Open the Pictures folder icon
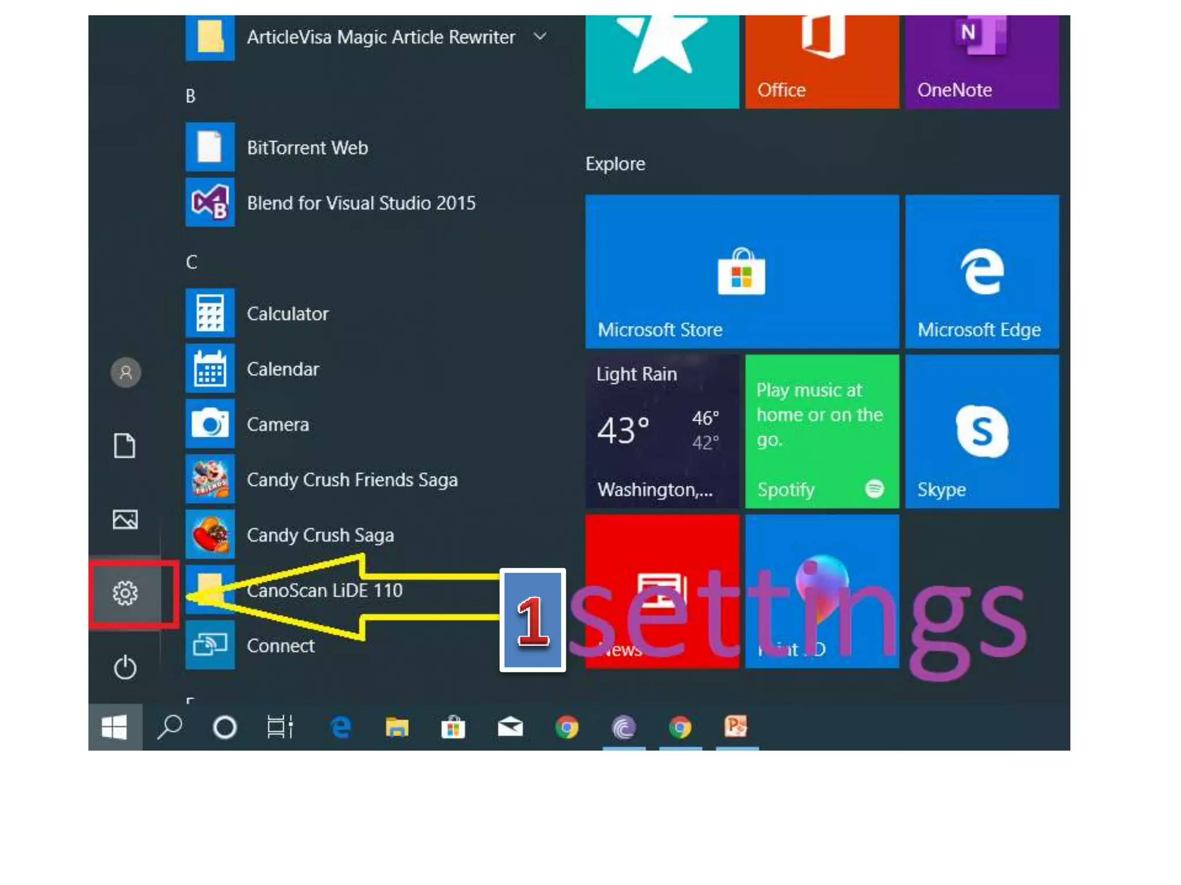The width and height of the screenshot is (1181, 885). click(125, 520)
